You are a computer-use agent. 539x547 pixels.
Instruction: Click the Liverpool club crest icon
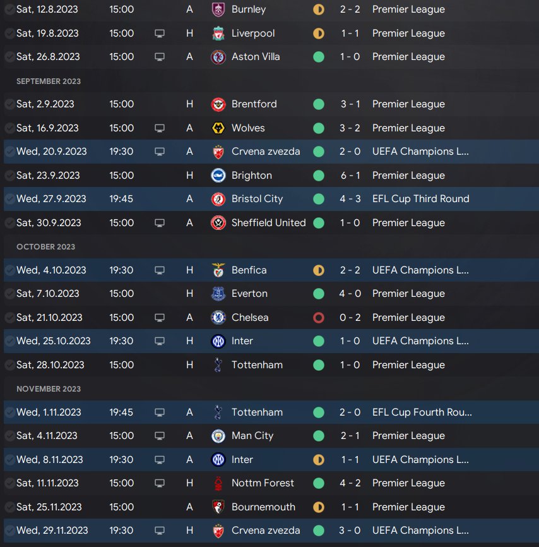218,33
